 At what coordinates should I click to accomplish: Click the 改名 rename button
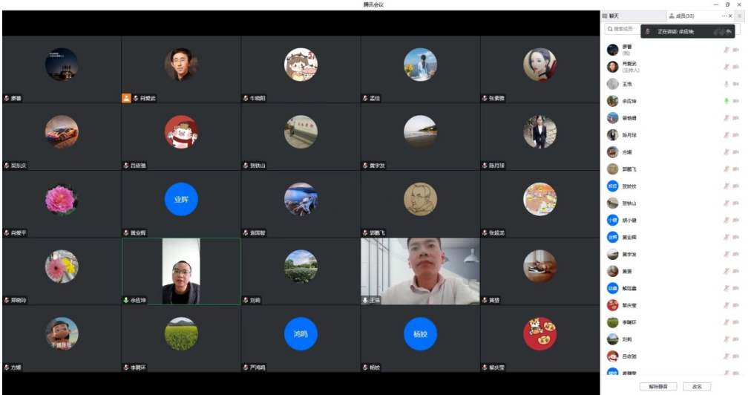tap(697, 386)
